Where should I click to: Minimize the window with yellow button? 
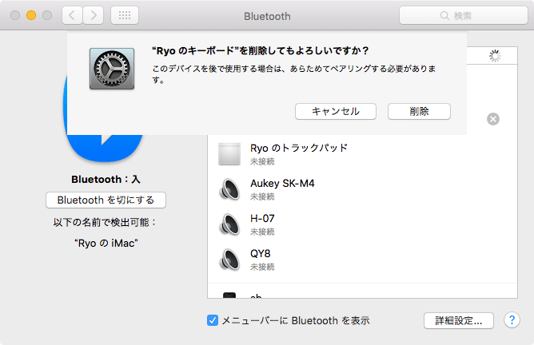pyautogui.click(x=32, y=15)
